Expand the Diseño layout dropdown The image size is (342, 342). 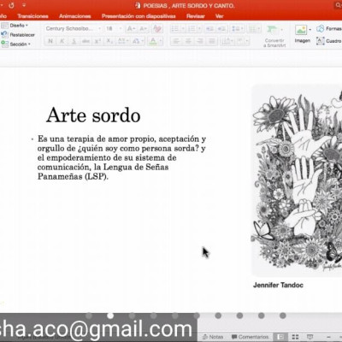tap(15, 26)
